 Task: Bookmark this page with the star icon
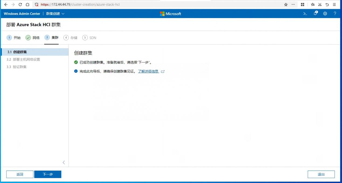coord(286,5)
